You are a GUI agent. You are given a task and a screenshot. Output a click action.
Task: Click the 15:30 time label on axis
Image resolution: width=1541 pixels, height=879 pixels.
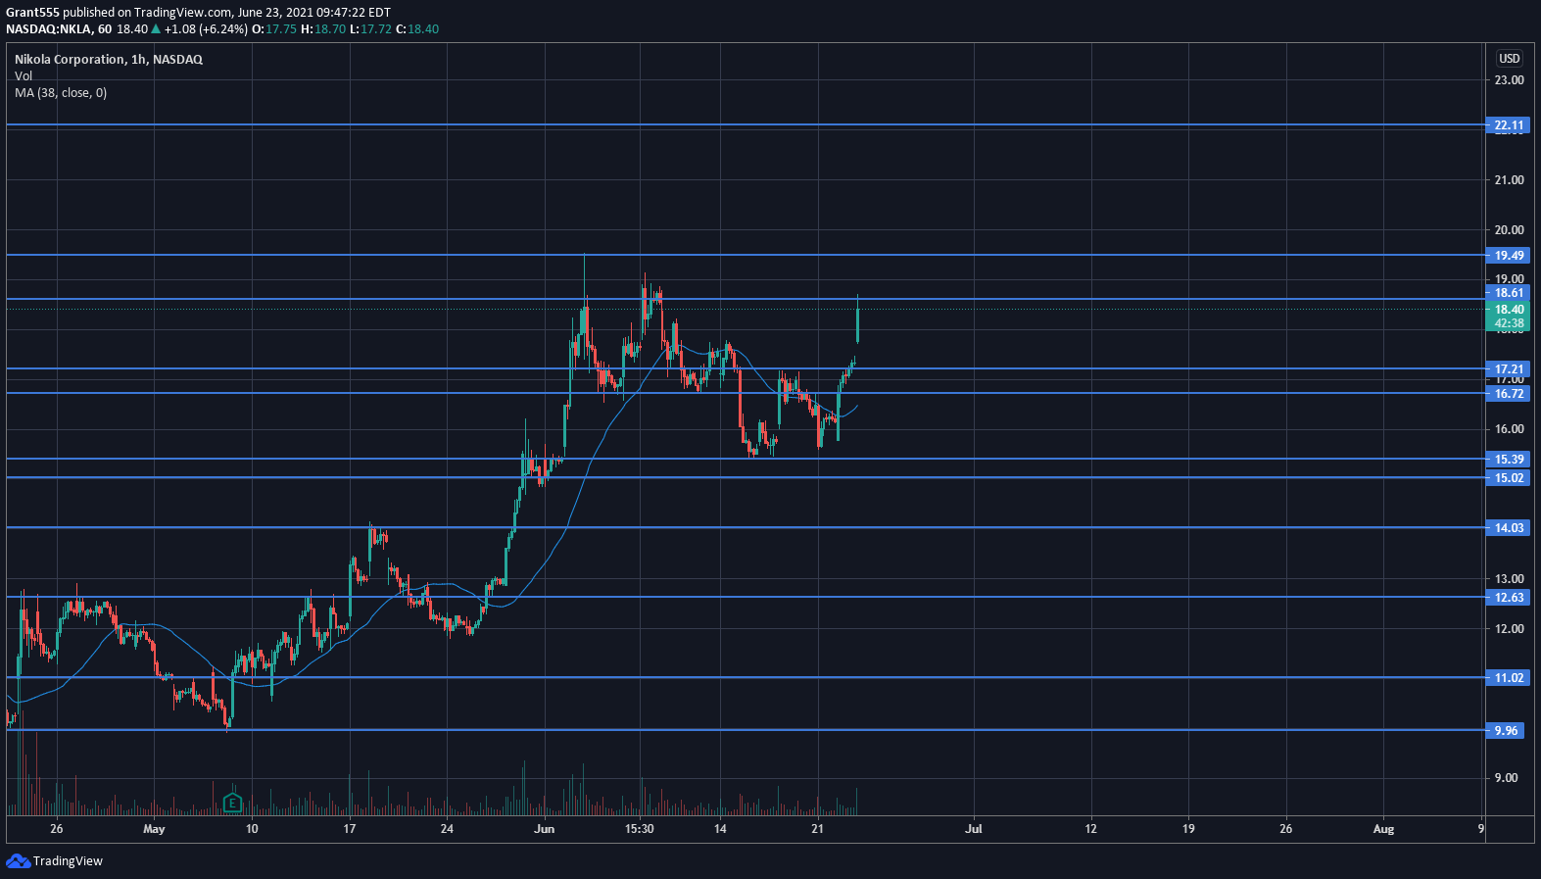(639, 829)
